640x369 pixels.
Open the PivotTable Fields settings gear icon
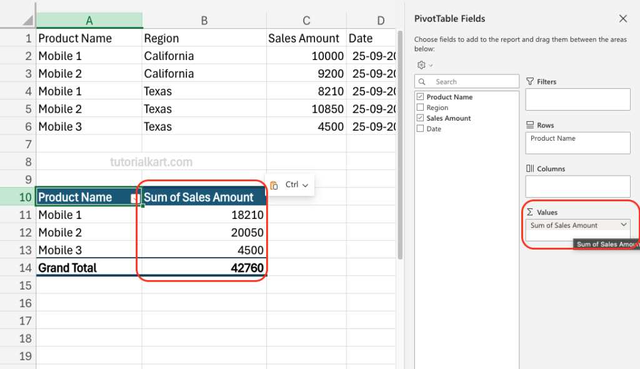[421, 65]
